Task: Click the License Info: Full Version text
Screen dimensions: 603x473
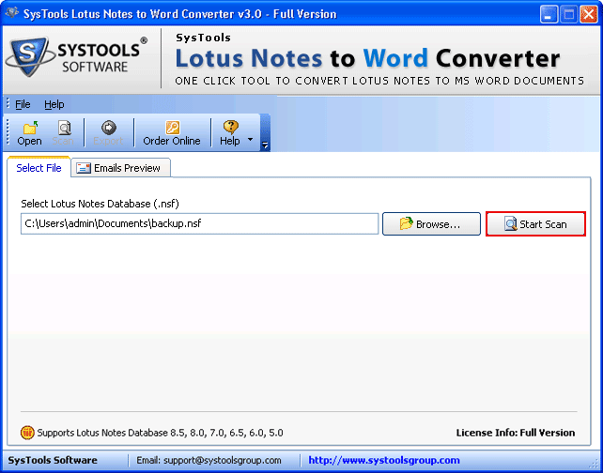Action: (516, 433)
